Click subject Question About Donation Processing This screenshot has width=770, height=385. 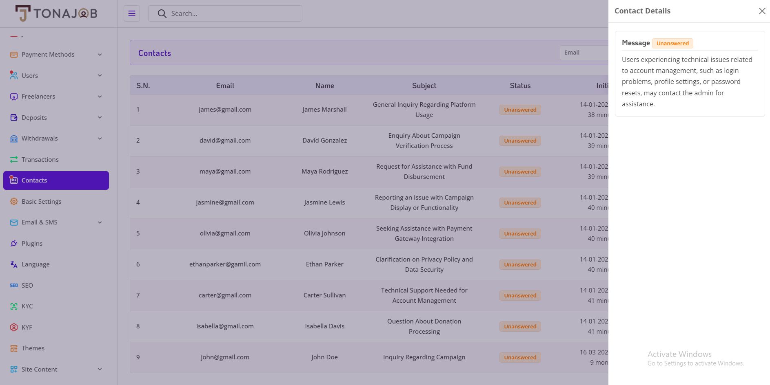[424, 326]
